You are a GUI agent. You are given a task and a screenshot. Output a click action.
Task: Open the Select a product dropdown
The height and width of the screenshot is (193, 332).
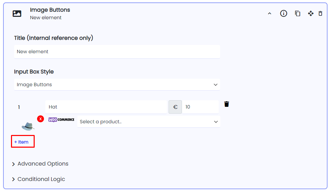click(x=149, y=122)
